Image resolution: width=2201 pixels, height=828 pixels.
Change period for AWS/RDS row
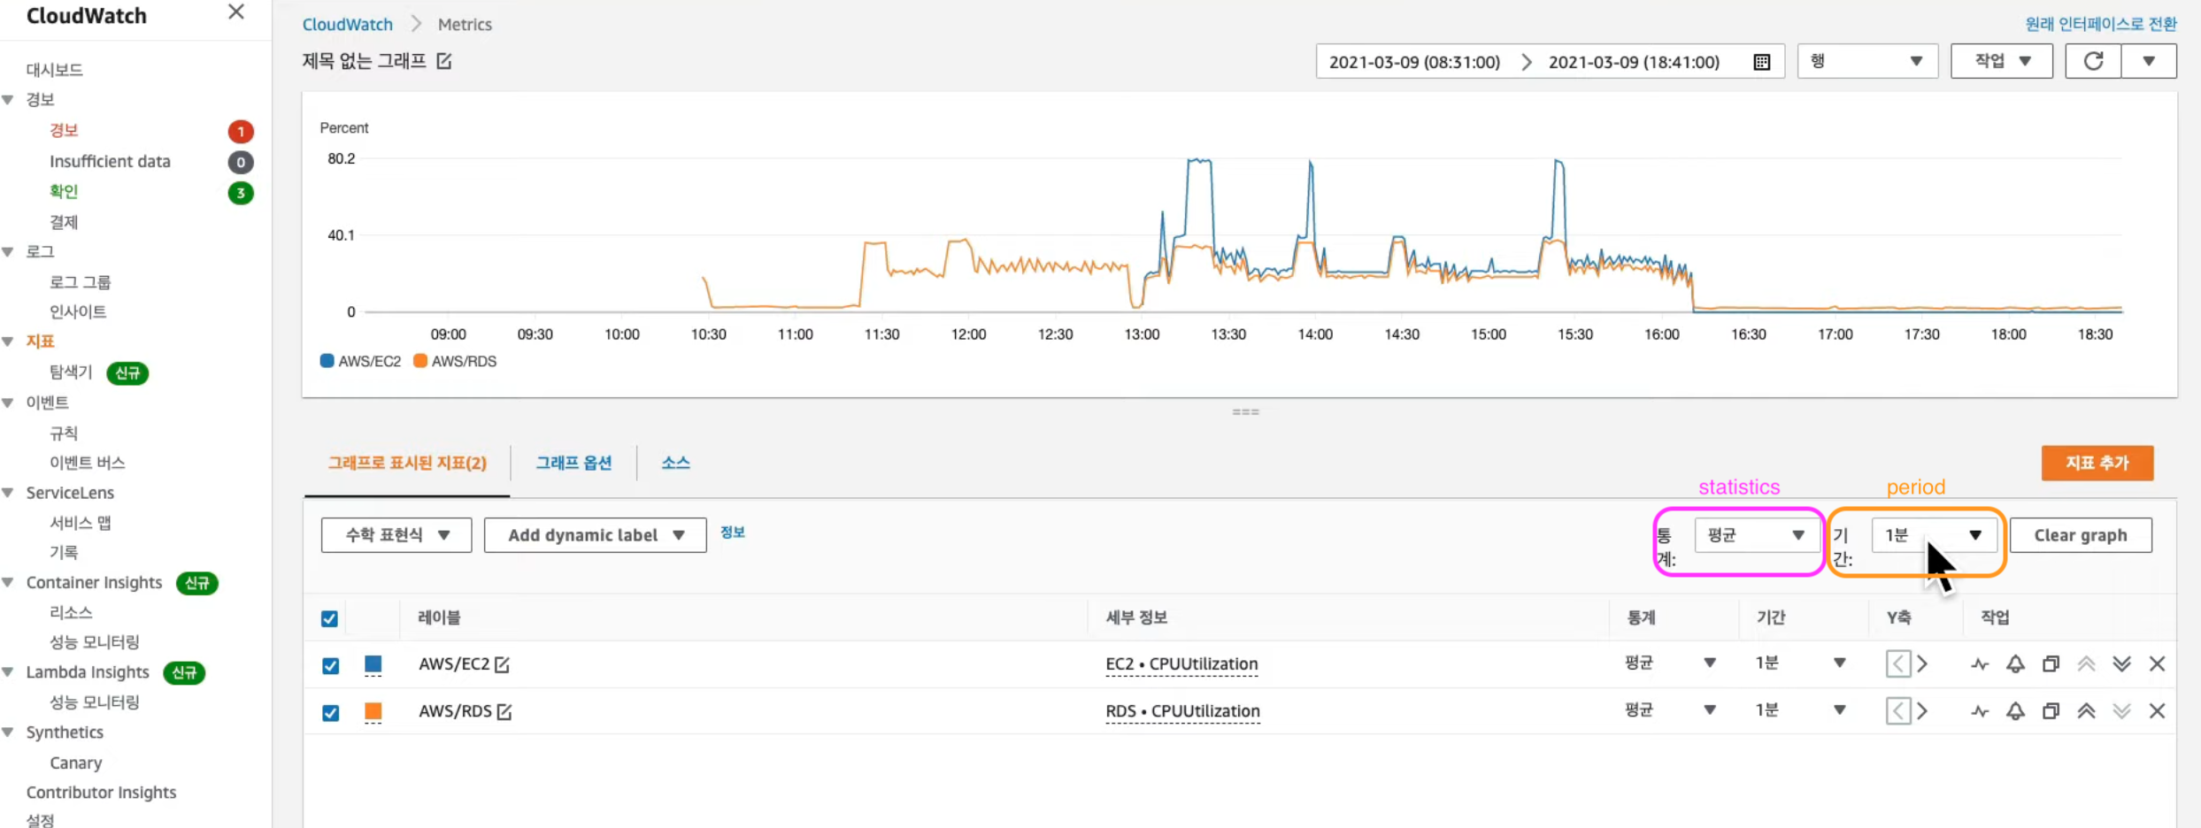1800,709
